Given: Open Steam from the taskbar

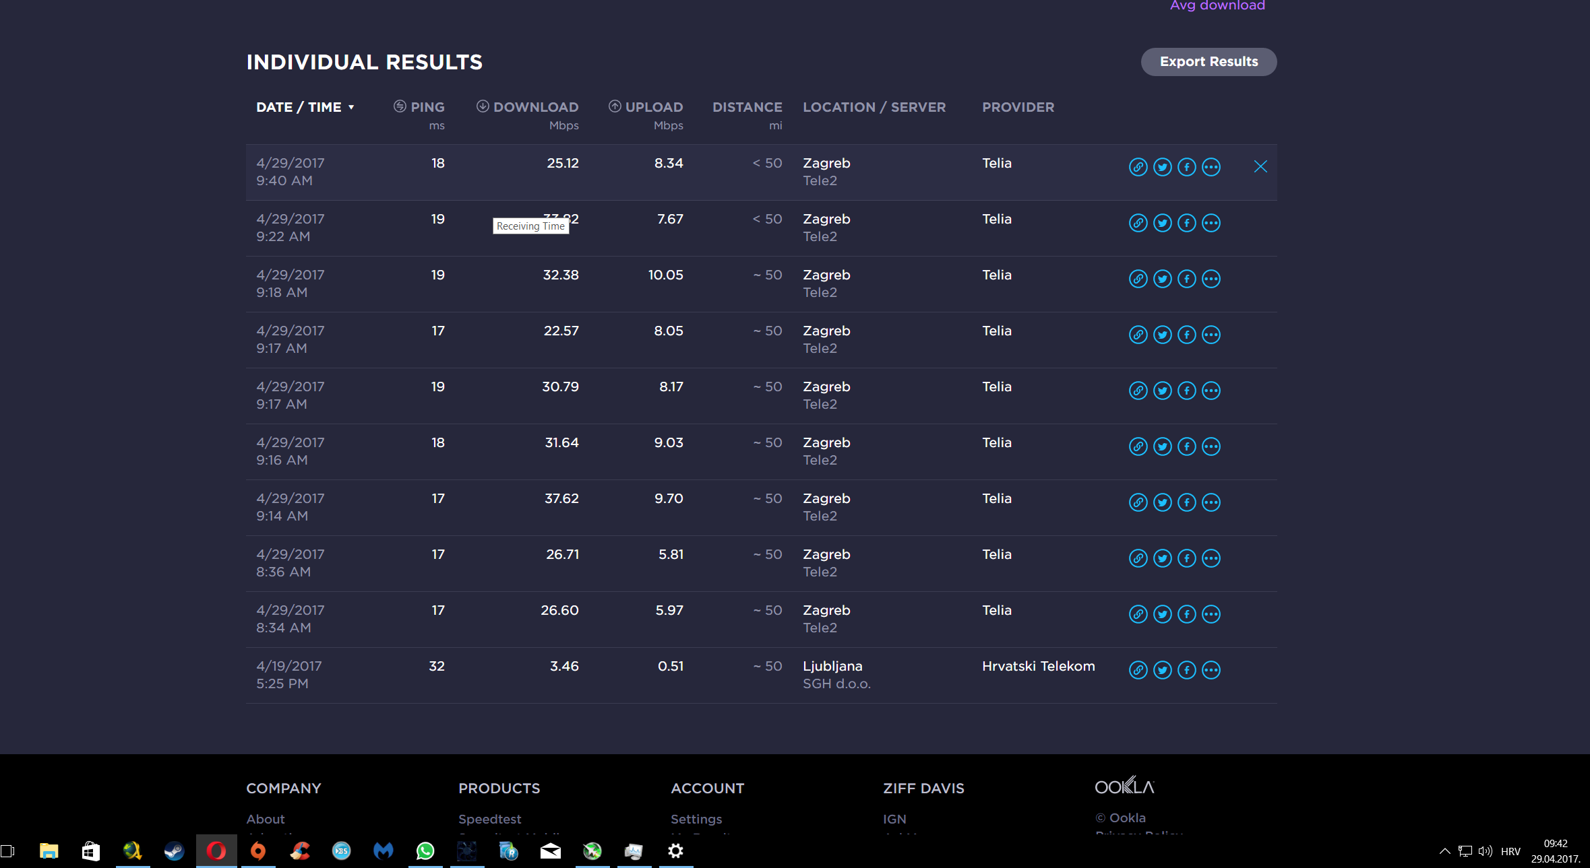Looking at the screenshot, I should 174,851.
